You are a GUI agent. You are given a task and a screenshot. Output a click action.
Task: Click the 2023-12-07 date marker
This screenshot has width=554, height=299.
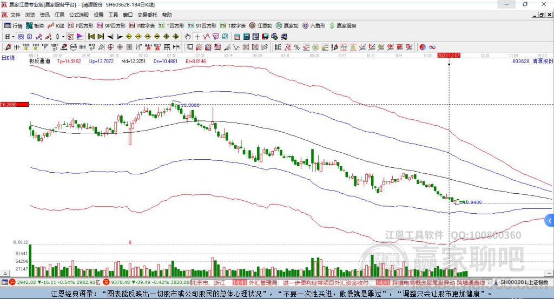pyautogui.click(x=449, y=56)
